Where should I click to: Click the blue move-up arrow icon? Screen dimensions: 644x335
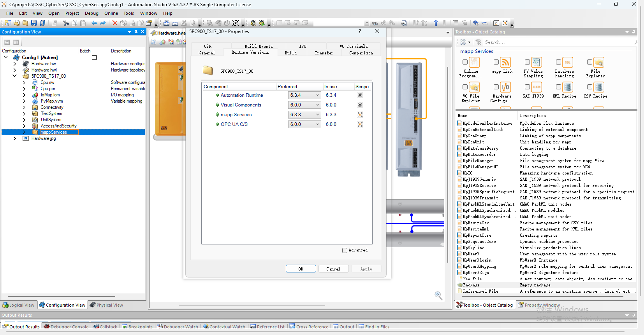click(436, 23)
